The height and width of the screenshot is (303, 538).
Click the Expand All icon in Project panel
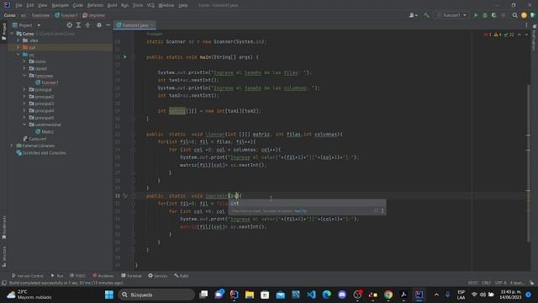(78, 25)
